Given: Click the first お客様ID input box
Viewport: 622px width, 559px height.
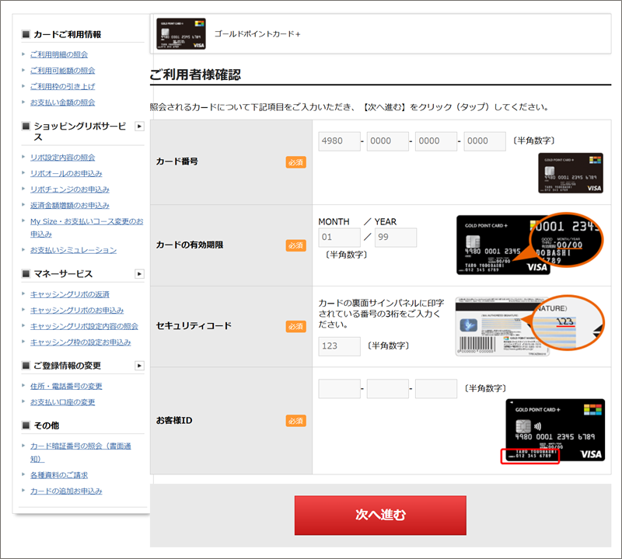Looking at the screenshot, I should [x=339, y=389].
